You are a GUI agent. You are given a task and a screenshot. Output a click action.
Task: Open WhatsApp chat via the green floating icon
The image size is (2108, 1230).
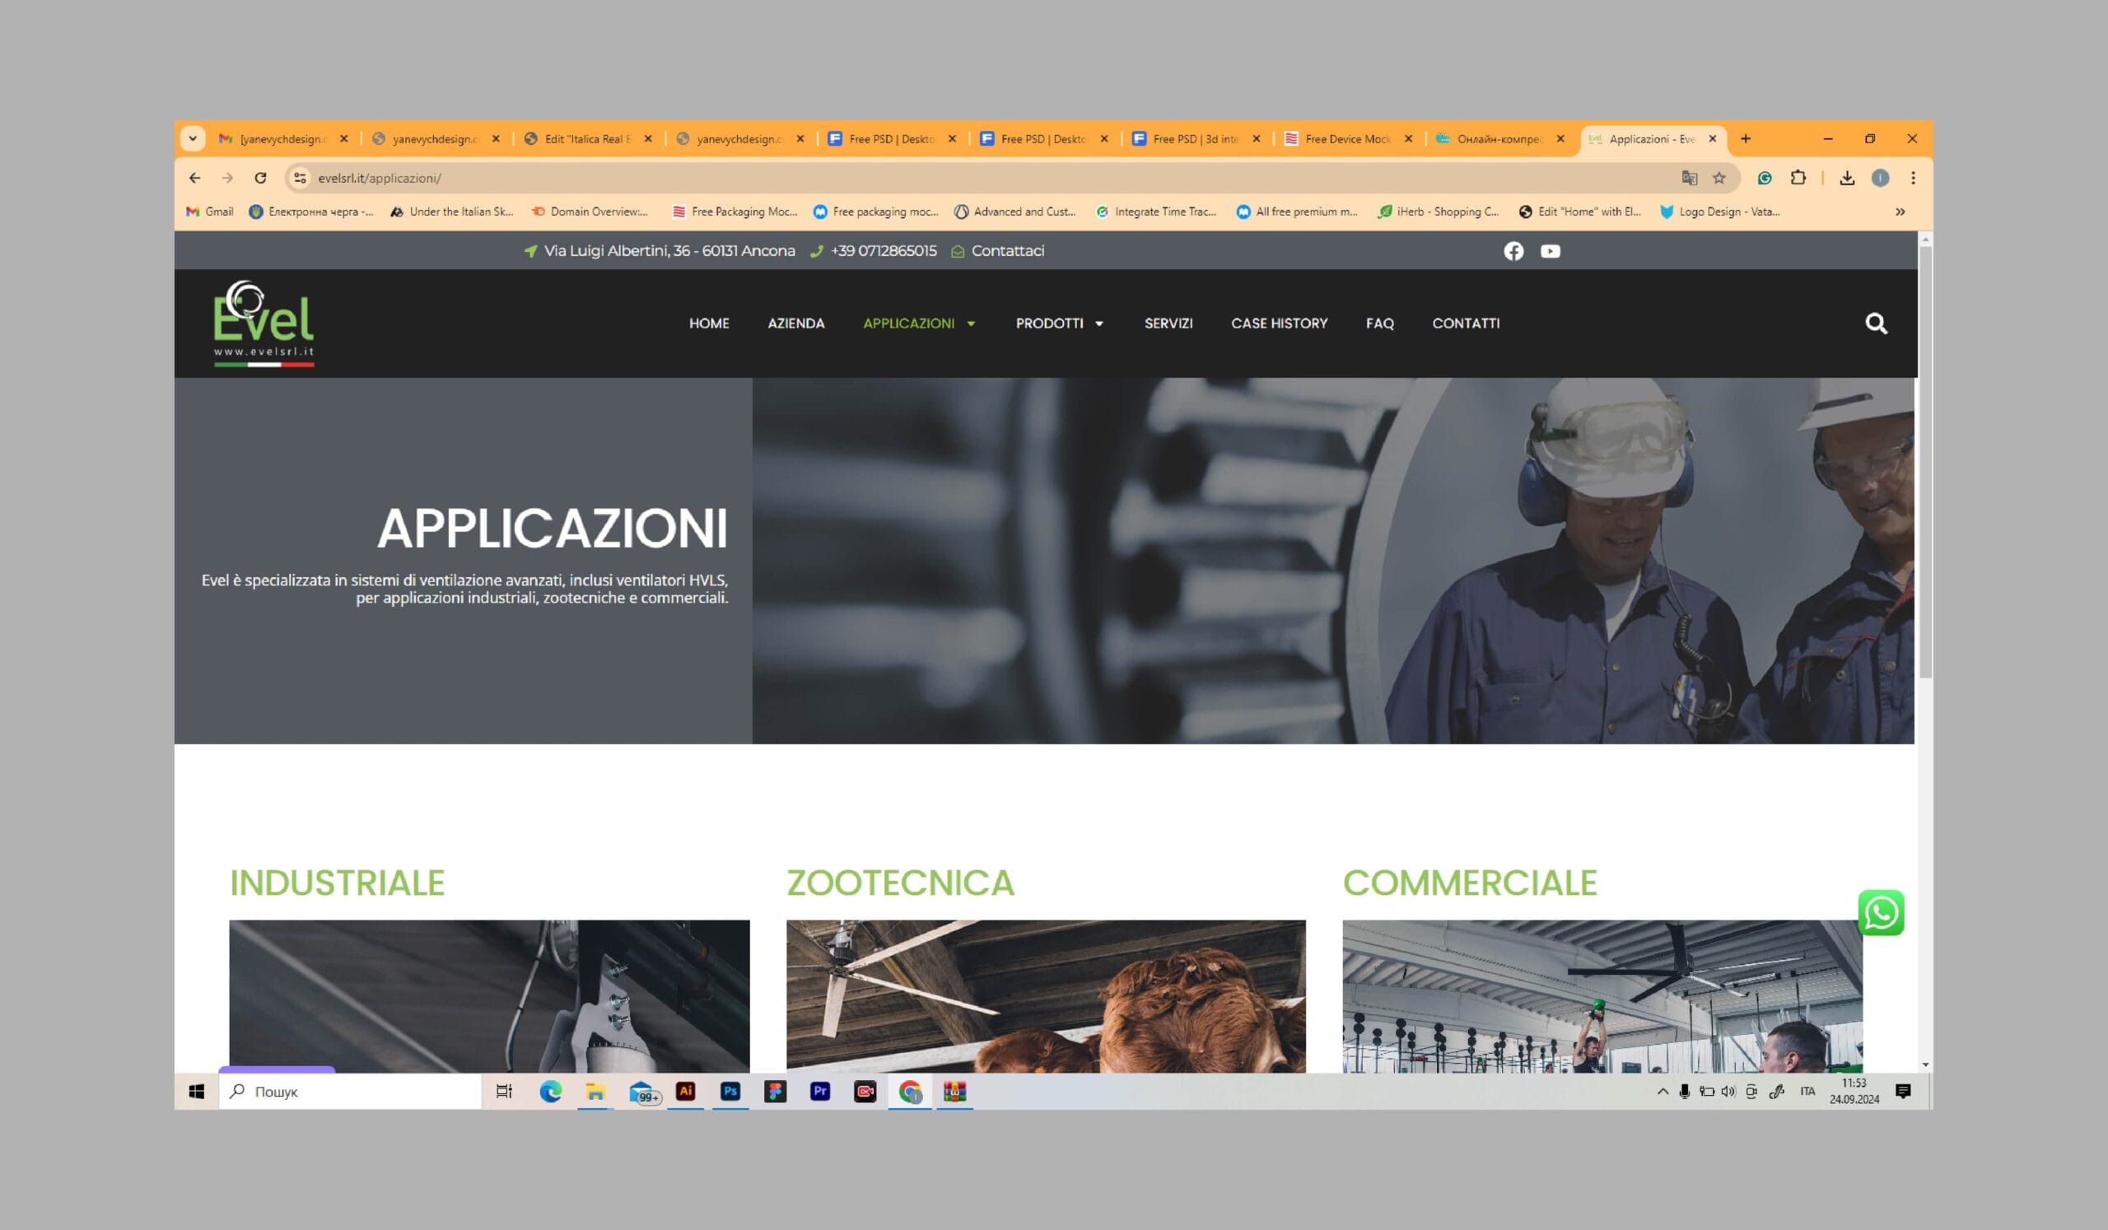click(1881, 913)
